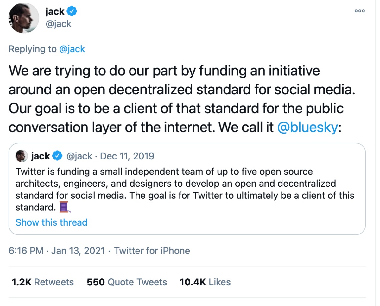
Task: Open the three-dot more options menu
Action: (x=360, y=11)
